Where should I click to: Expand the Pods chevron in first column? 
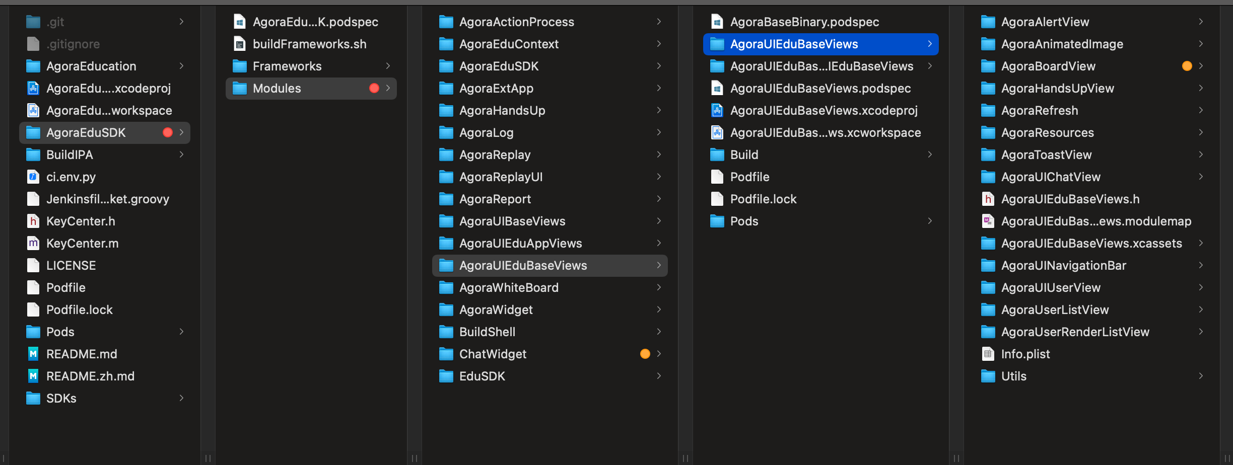(x=181, y=332)
